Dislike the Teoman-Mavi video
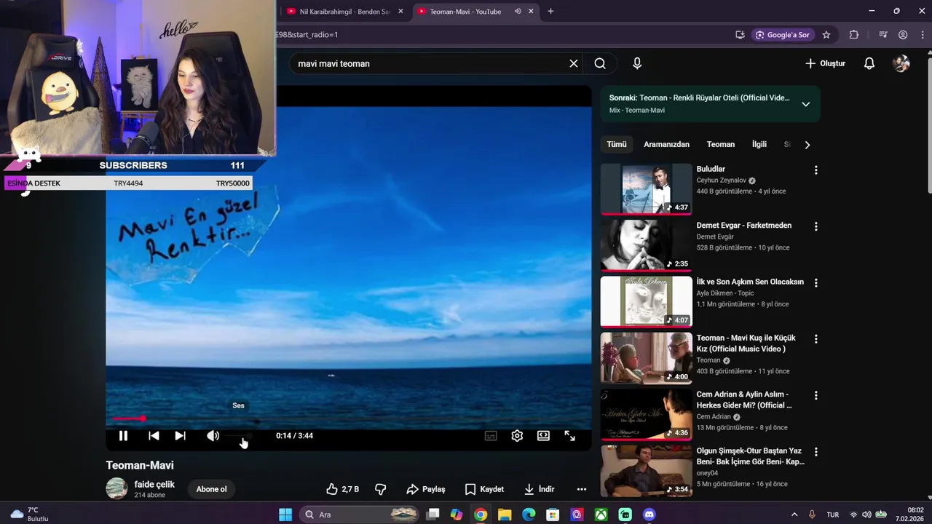 [x=380, y=489]
